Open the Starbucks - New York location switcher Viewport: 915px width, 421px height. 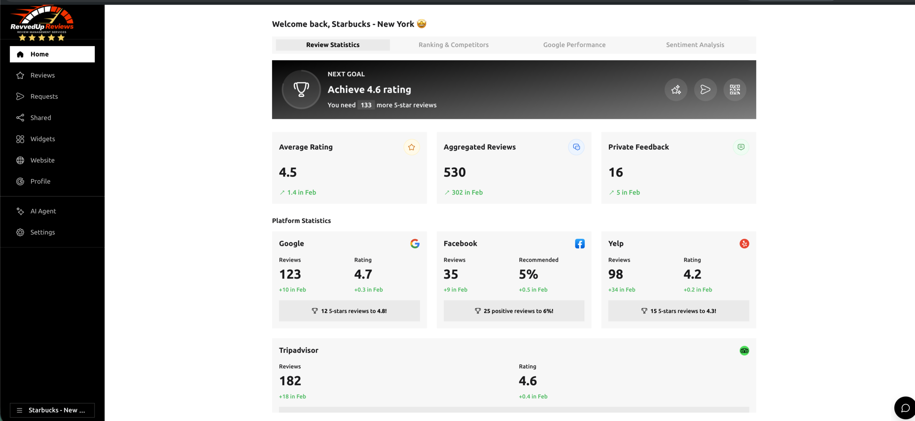(52, 410)
